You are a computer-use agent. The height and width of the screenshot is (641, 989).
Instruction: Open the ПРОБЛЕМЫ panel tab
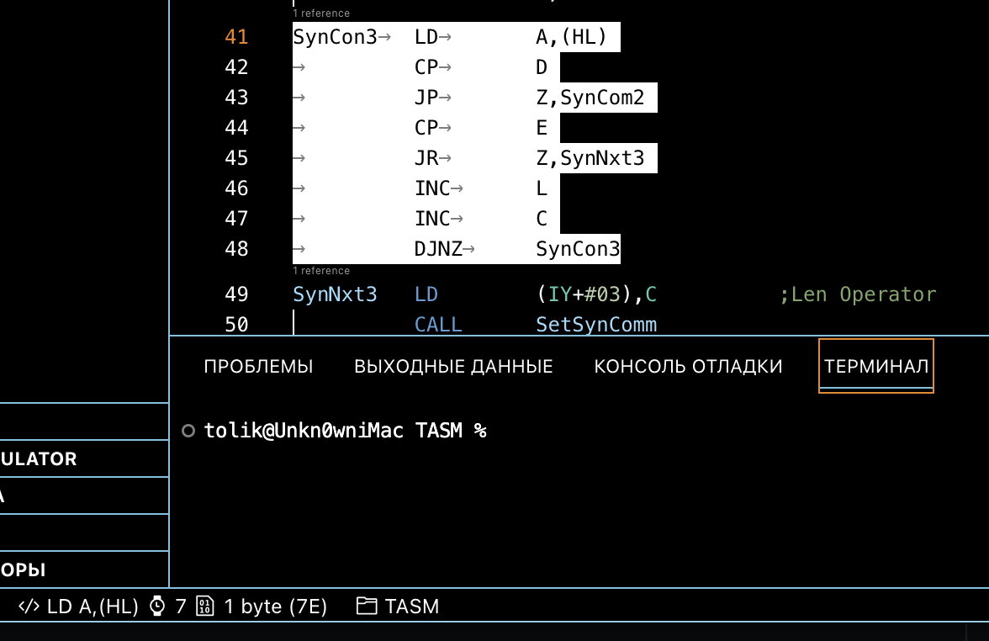tap(259, 366)
